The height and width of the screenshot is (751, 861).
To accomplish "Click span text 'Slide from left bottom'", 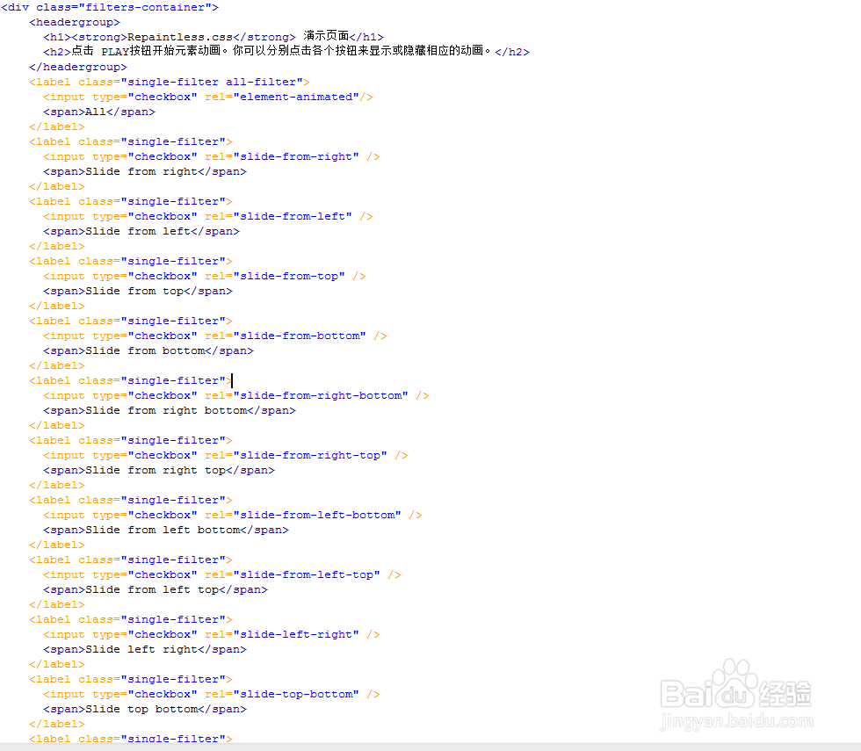I will 163,531.
